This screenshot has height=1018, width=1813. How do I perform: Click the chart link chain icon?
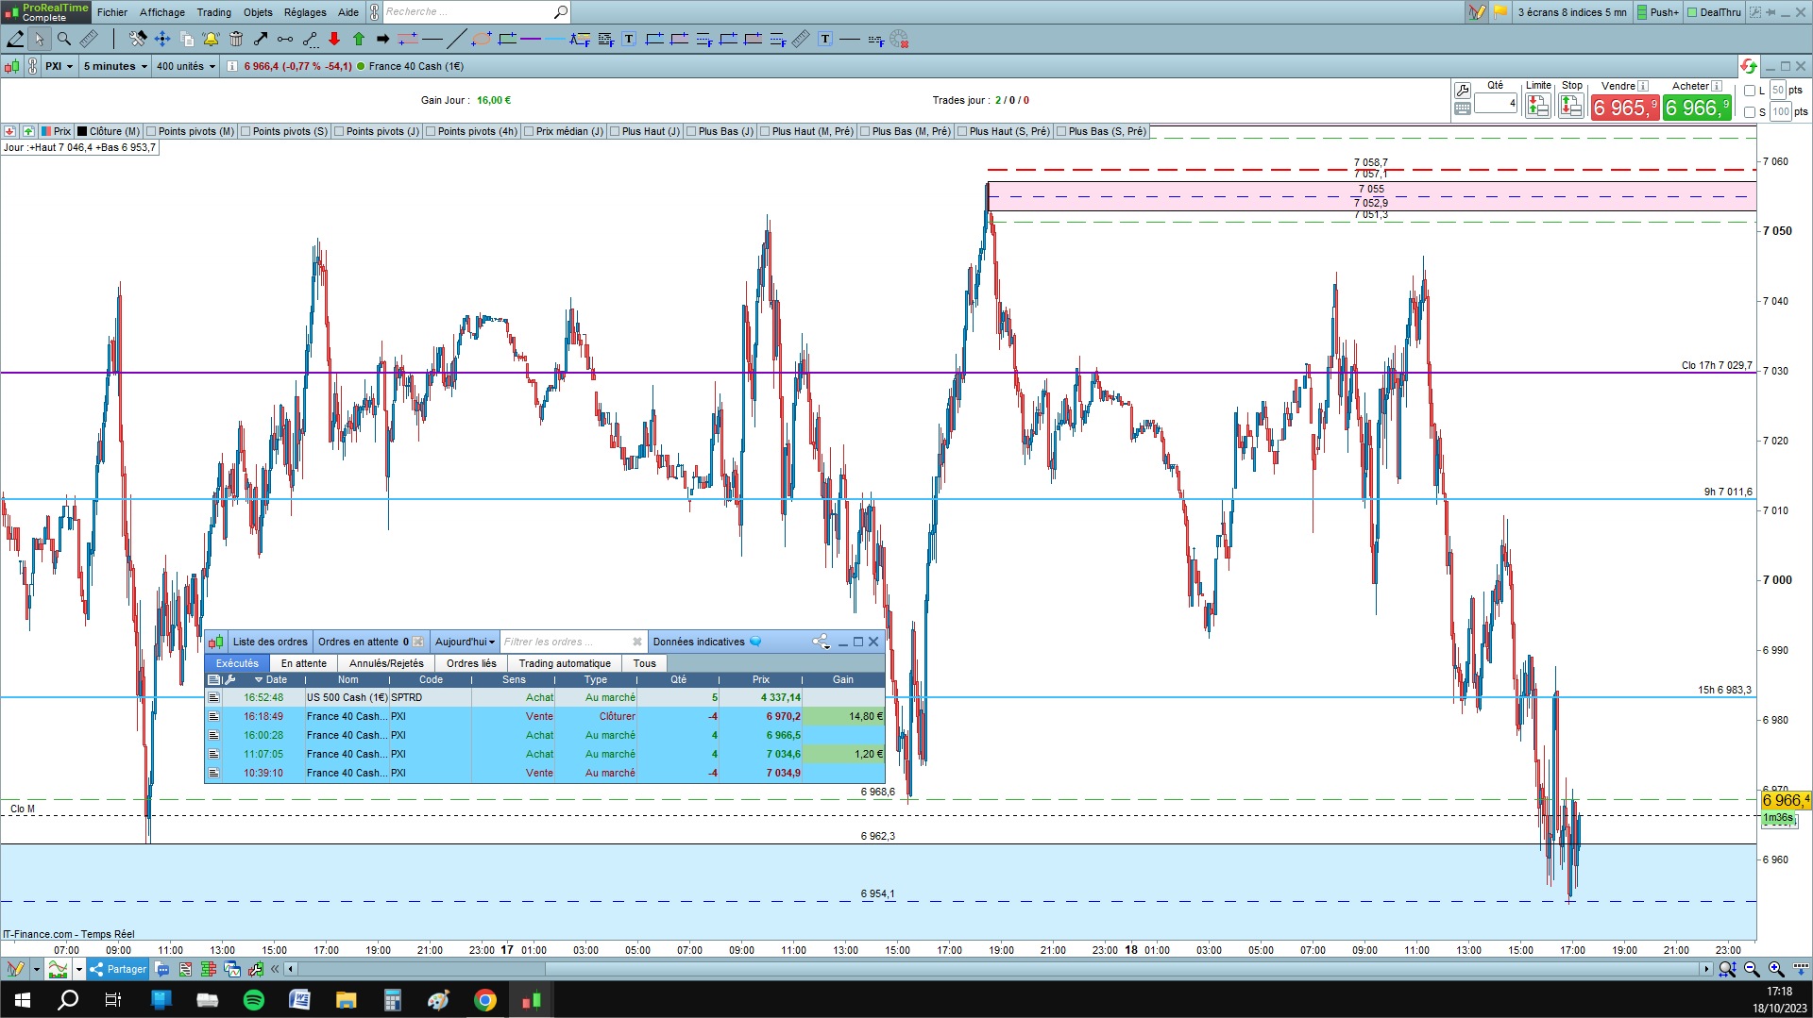pos(32,66)
